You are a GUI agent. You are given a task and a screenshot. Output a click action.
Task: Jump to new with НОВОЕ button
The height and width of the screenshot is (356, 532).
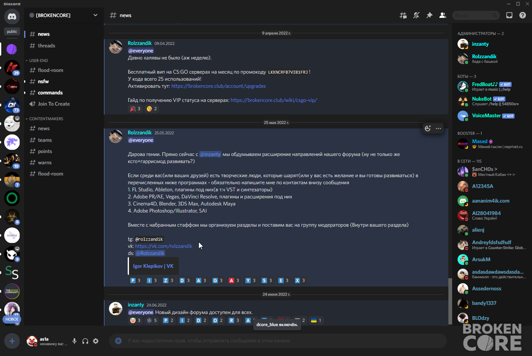point(12,319)
